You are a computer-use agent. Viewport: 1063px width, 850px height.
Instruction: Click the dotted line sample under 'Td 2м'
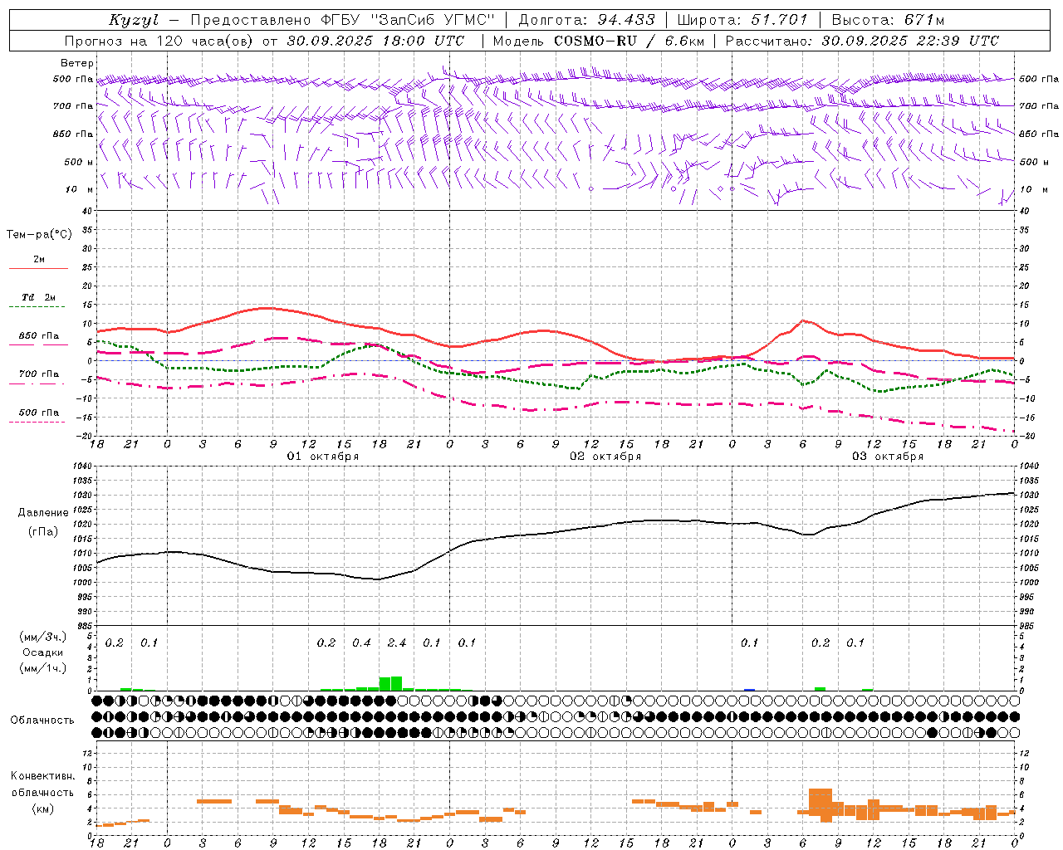pyautogui.click(x=37, y=307)
